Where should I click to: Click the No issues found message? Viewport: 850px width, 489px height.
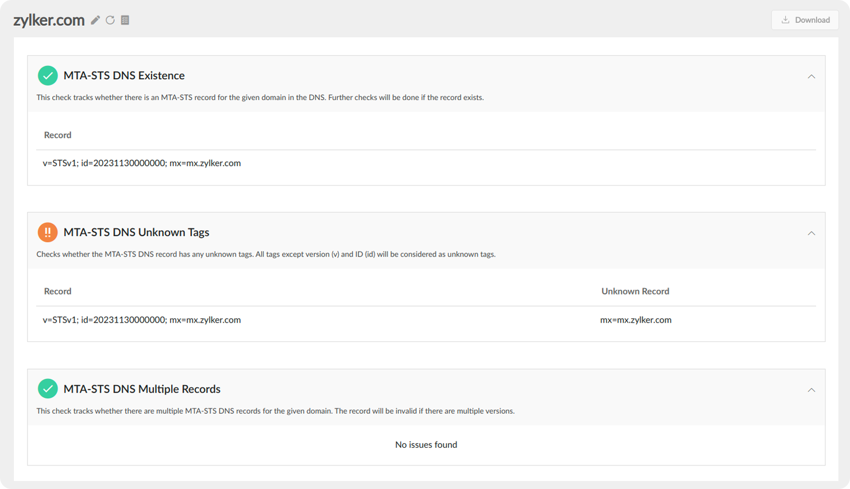[426, 445]
